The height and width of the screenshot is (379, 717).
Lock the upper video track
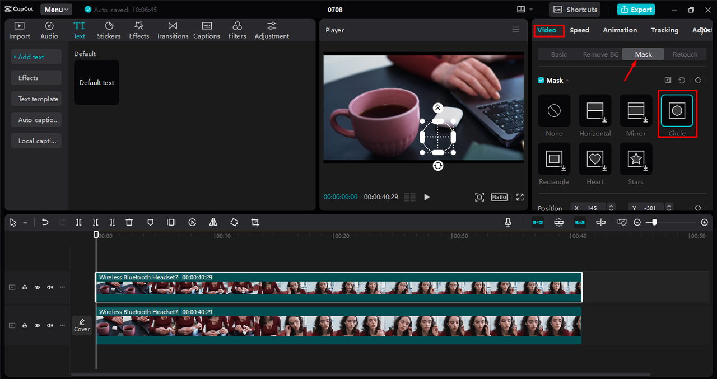[x=25, y=287]
